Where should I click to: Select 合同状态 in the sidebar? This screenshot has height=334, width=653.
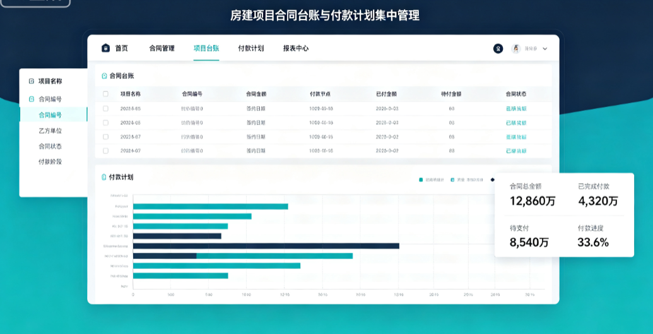point(50,146)
